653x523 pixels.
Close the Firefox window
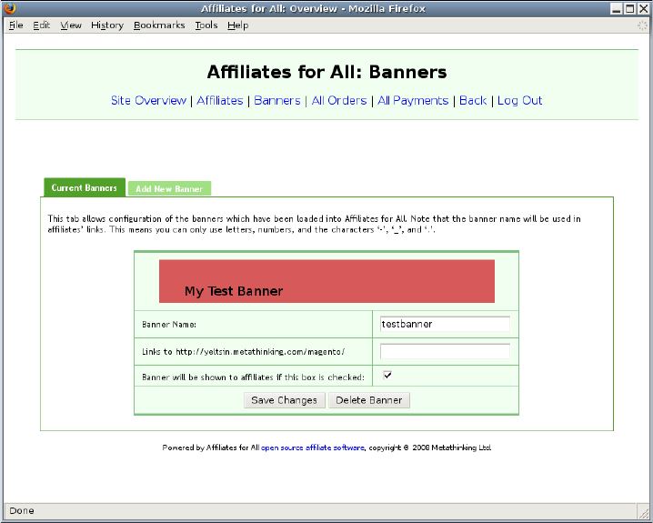[x=644, y=8]
